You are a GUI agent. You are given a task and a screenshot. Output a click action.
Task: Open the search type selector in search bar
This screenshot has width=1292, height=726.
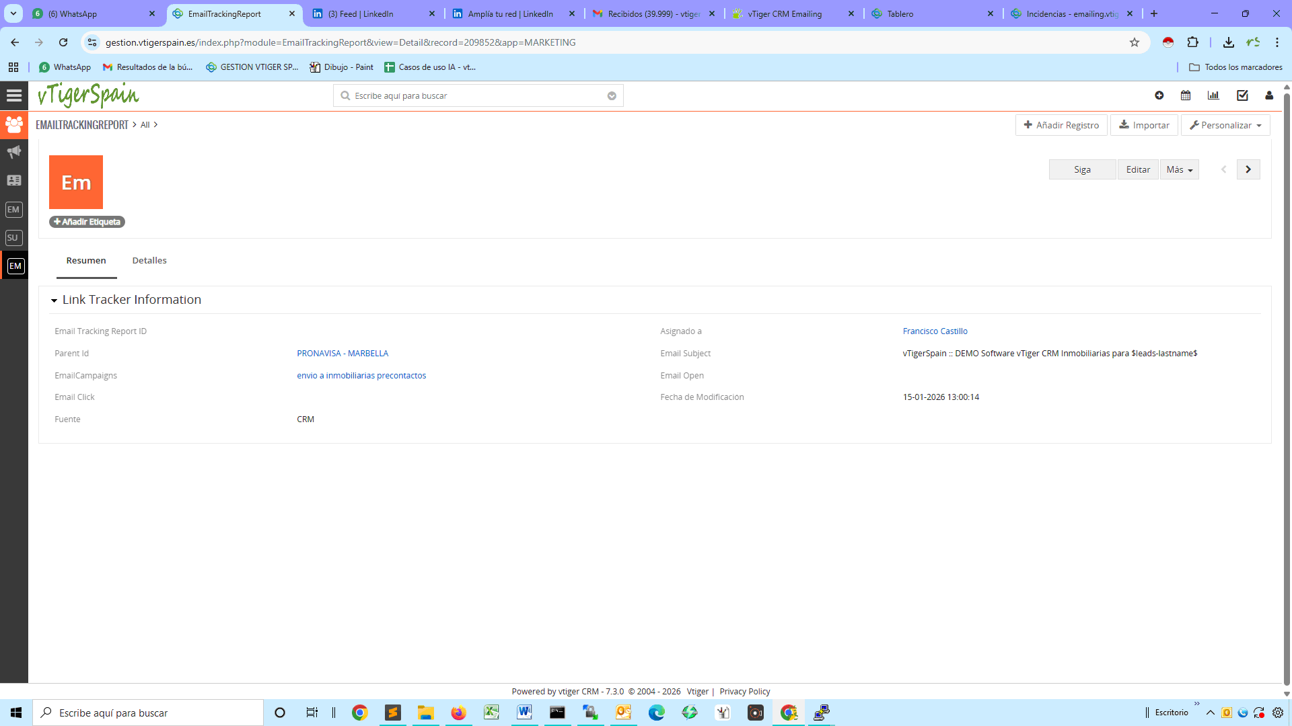612,95
